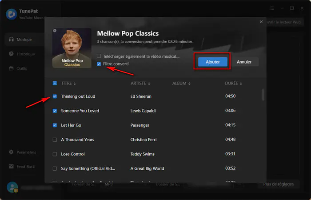The width and height of the screenshot is (311, 200).
Task: Uncheck 'Thinking out Loud' song checkbox
Action: click(x=55, y=96)
